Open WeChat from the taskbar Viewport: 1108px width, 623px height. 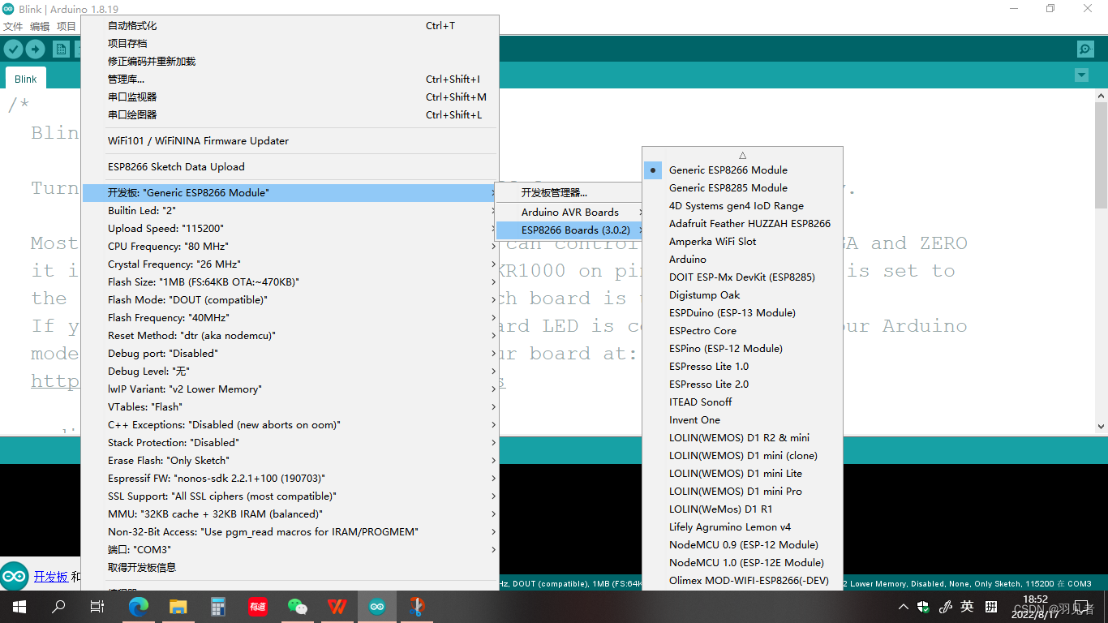(x=298, y=607)
